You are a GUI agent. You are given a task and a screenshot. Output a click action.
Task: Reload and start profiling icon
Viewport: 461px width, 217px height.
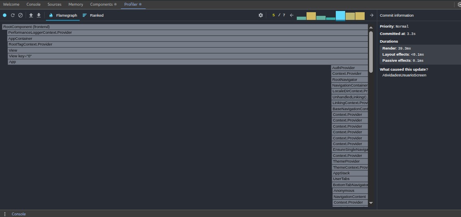[x=13, y=15]
